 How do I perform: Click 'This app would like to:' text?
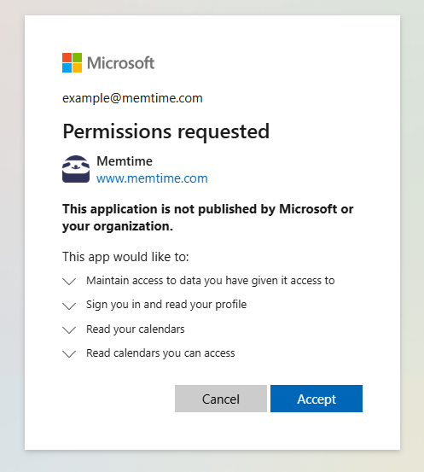pyautogui.click(x=125, y=257)
